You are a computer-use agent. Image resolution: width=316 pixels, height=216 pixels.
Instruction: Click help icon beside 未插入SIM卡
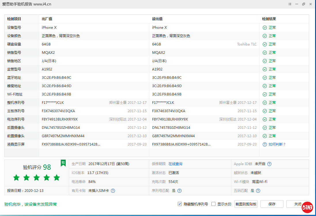(x=113, y=190)
